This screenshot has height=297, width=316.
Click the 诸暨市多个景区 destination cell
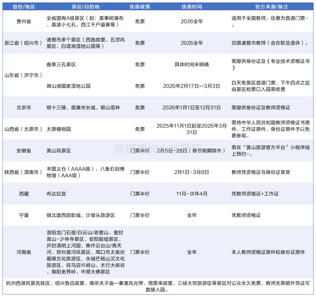[x=86, y=43]
